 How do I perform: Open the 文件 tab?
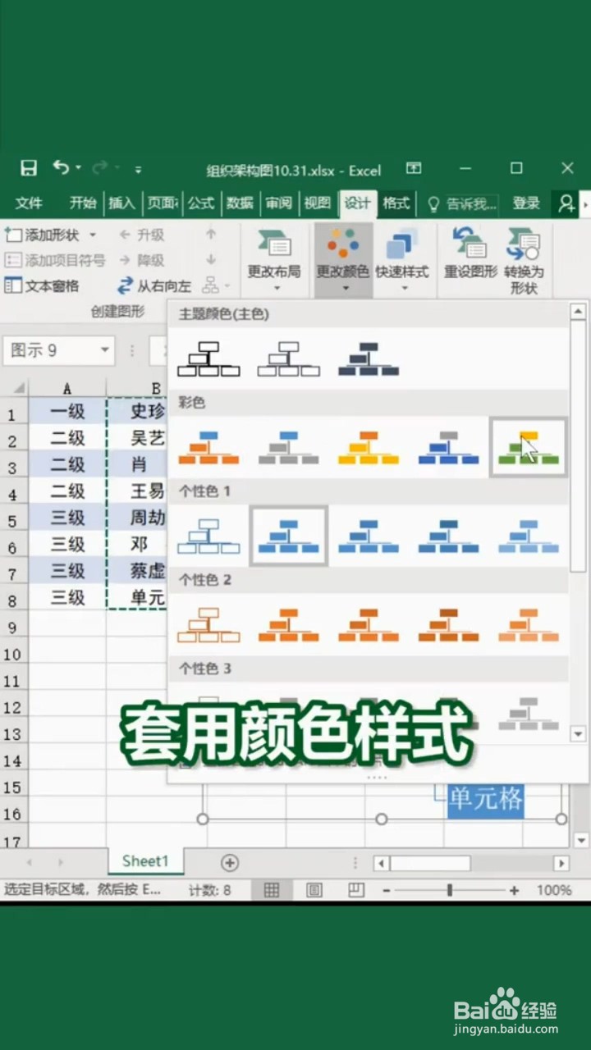[29, 203]
